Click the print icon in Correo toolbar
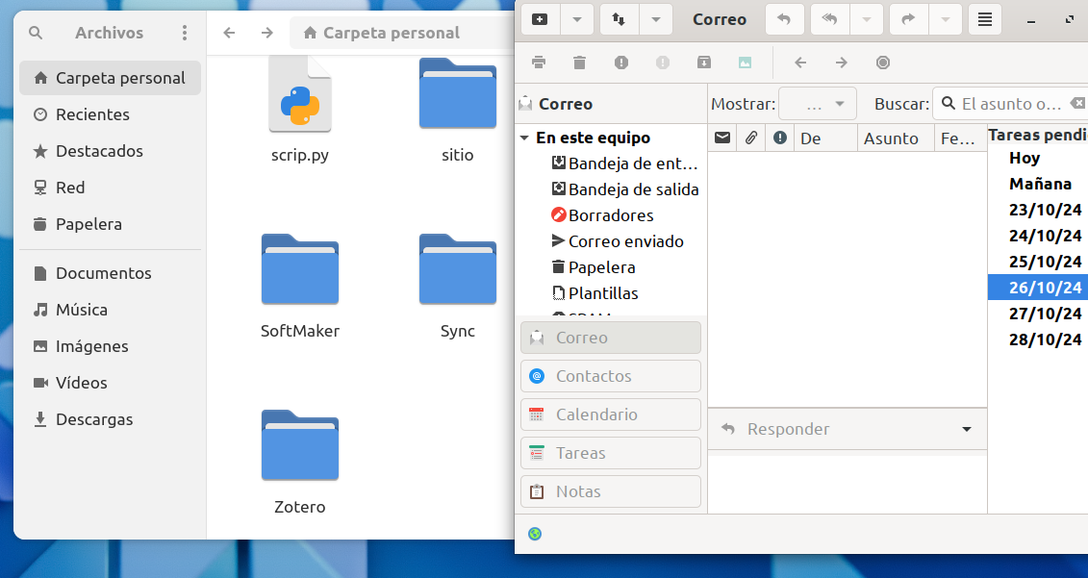Image resolution: width=1088 pixels, height=578 pixels. coord(539,63)
